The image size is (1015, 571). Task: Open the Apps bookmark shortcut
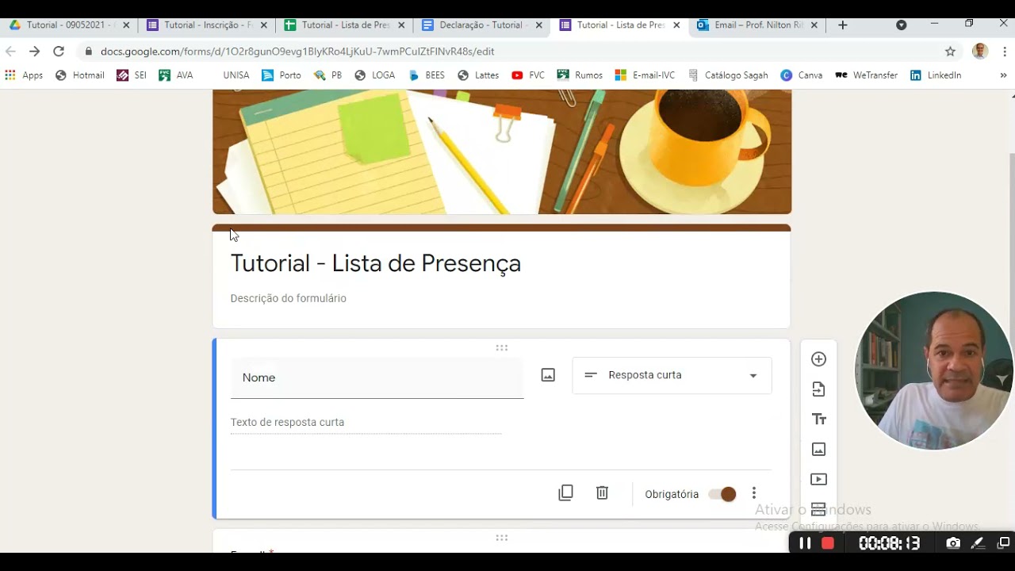(24, 75)
